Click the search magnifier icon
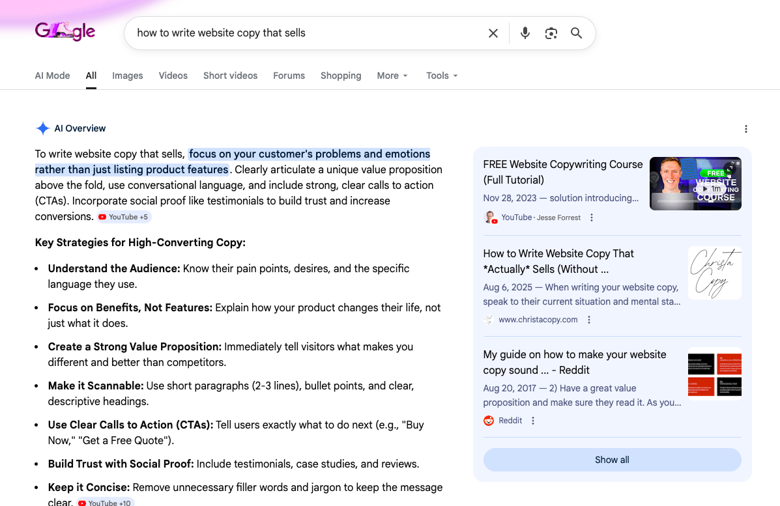 [576, 33]
